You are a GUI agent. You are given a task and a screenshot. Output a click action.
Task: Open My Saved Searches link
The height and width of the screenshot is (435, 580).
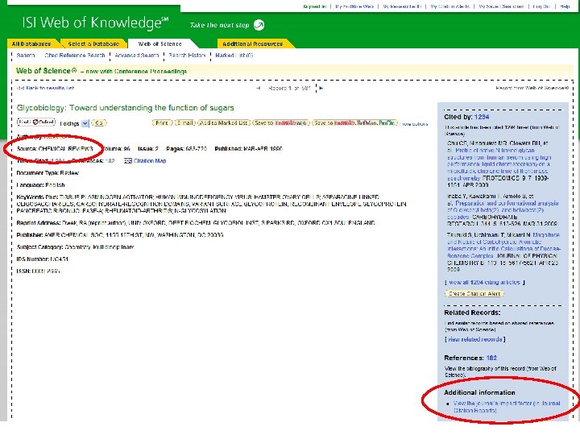coord(501,6)
